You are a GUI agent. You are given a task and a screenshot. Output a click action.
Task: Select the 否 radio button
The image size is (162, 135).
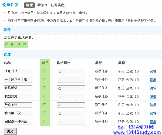pyautogui.click(x=19, y=45)
